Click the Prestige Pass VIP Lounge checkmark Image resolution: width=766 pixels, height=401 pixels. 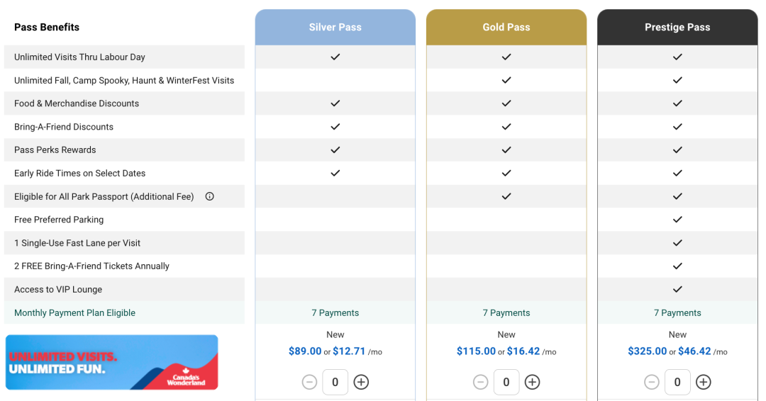pyautogui.click(x=677, y=289)
